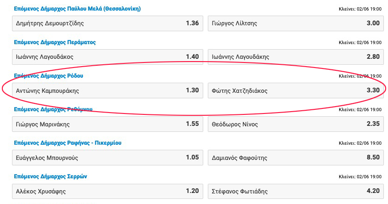This screenshot has width=388, height=204.
Task: Choose Θεόδωρος Νίνος at odds 2.35
Action: pos(295,124)
